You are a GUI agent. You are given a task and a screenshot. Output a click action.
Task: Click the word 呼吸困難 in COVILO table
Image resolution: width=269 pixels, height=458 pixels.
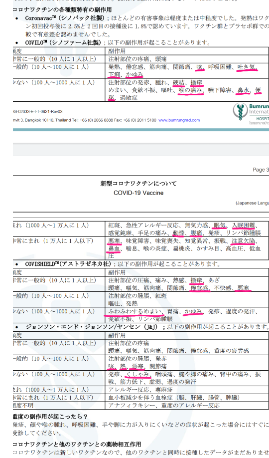(220, 67)
